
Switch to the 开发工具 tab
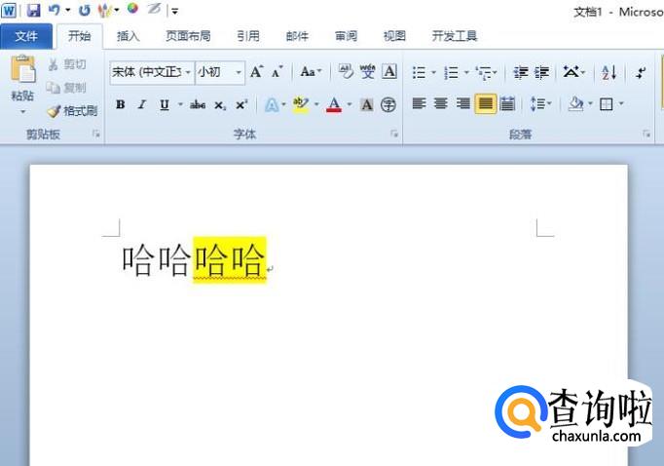pos(455,36)
